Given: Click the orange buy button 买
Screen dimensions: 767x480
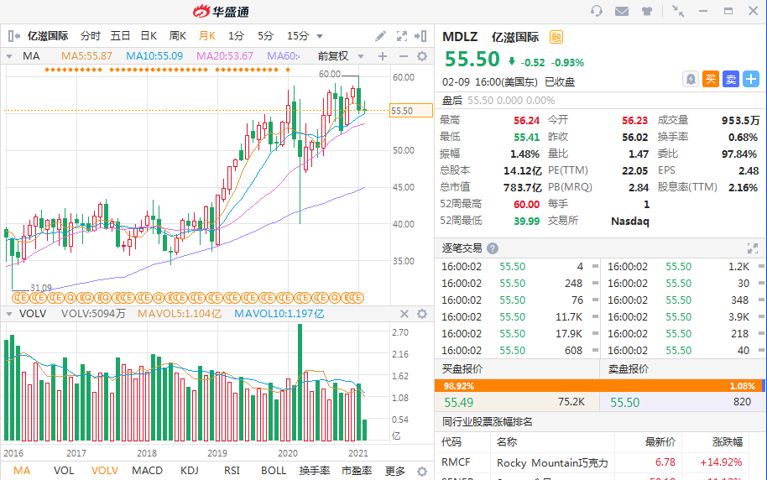Looking at the screenshot, I should click(710, 79).
